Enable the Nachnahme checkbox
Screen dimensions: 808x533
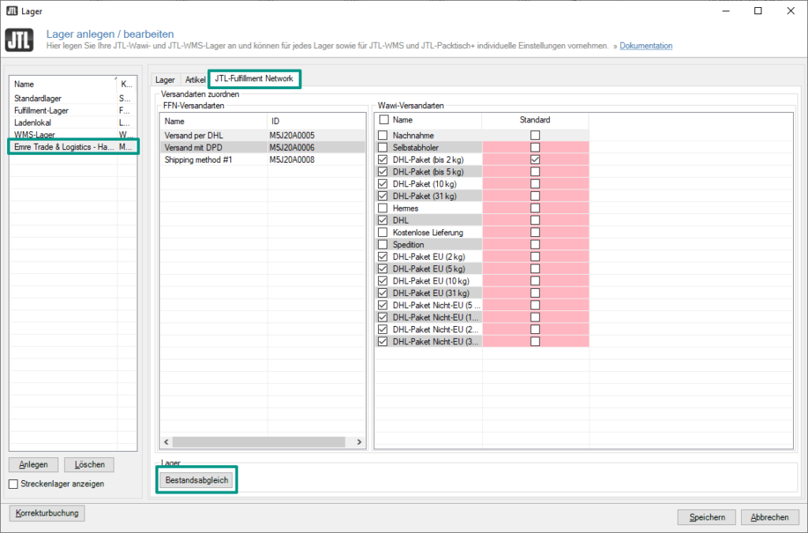tap(383, 136)
